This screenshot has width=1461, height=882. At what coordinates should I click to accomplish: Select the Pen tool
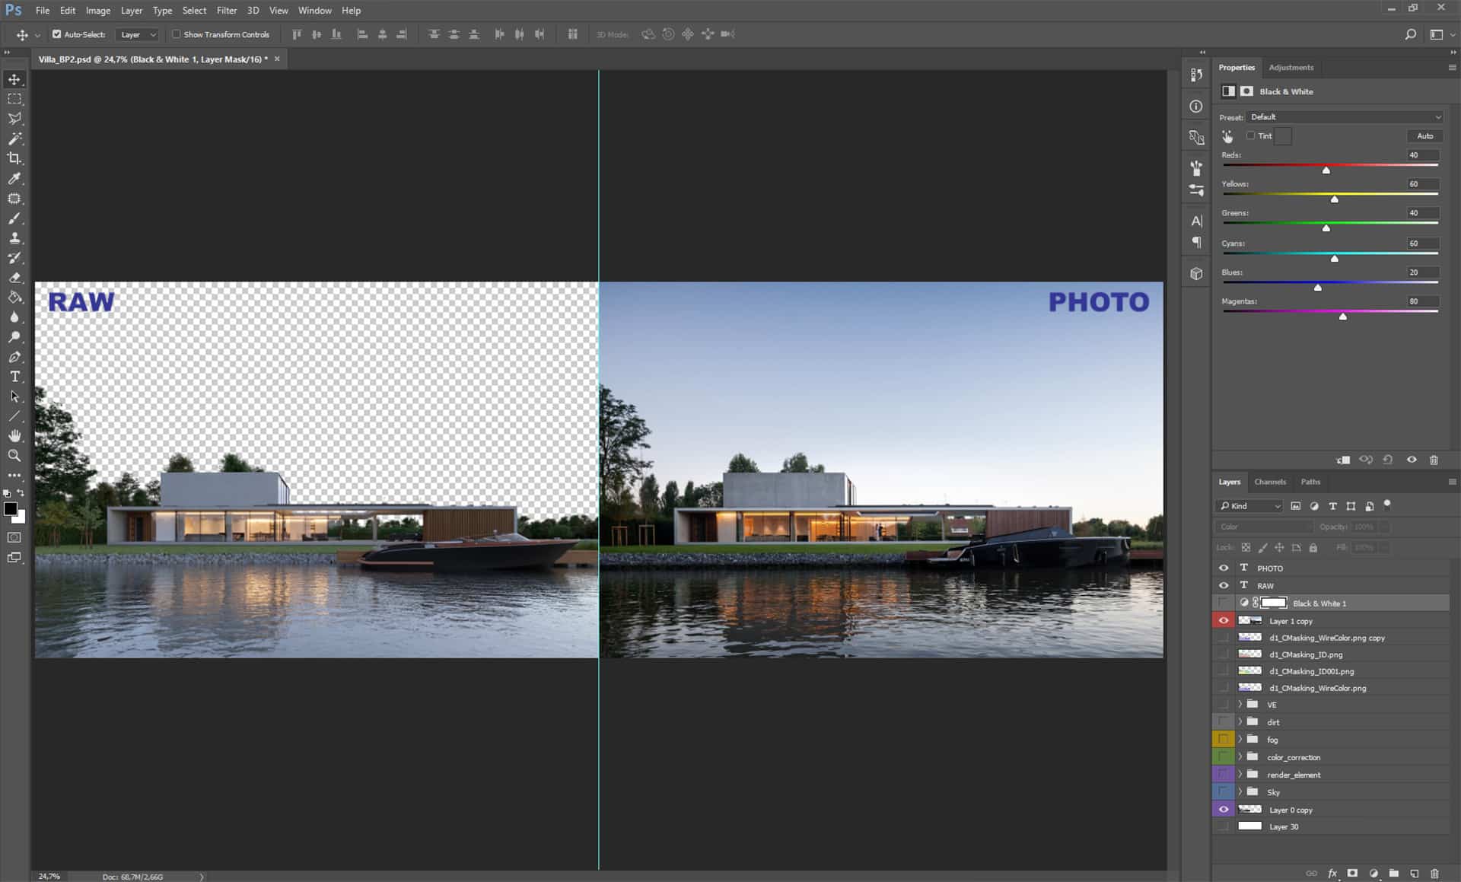14,357
